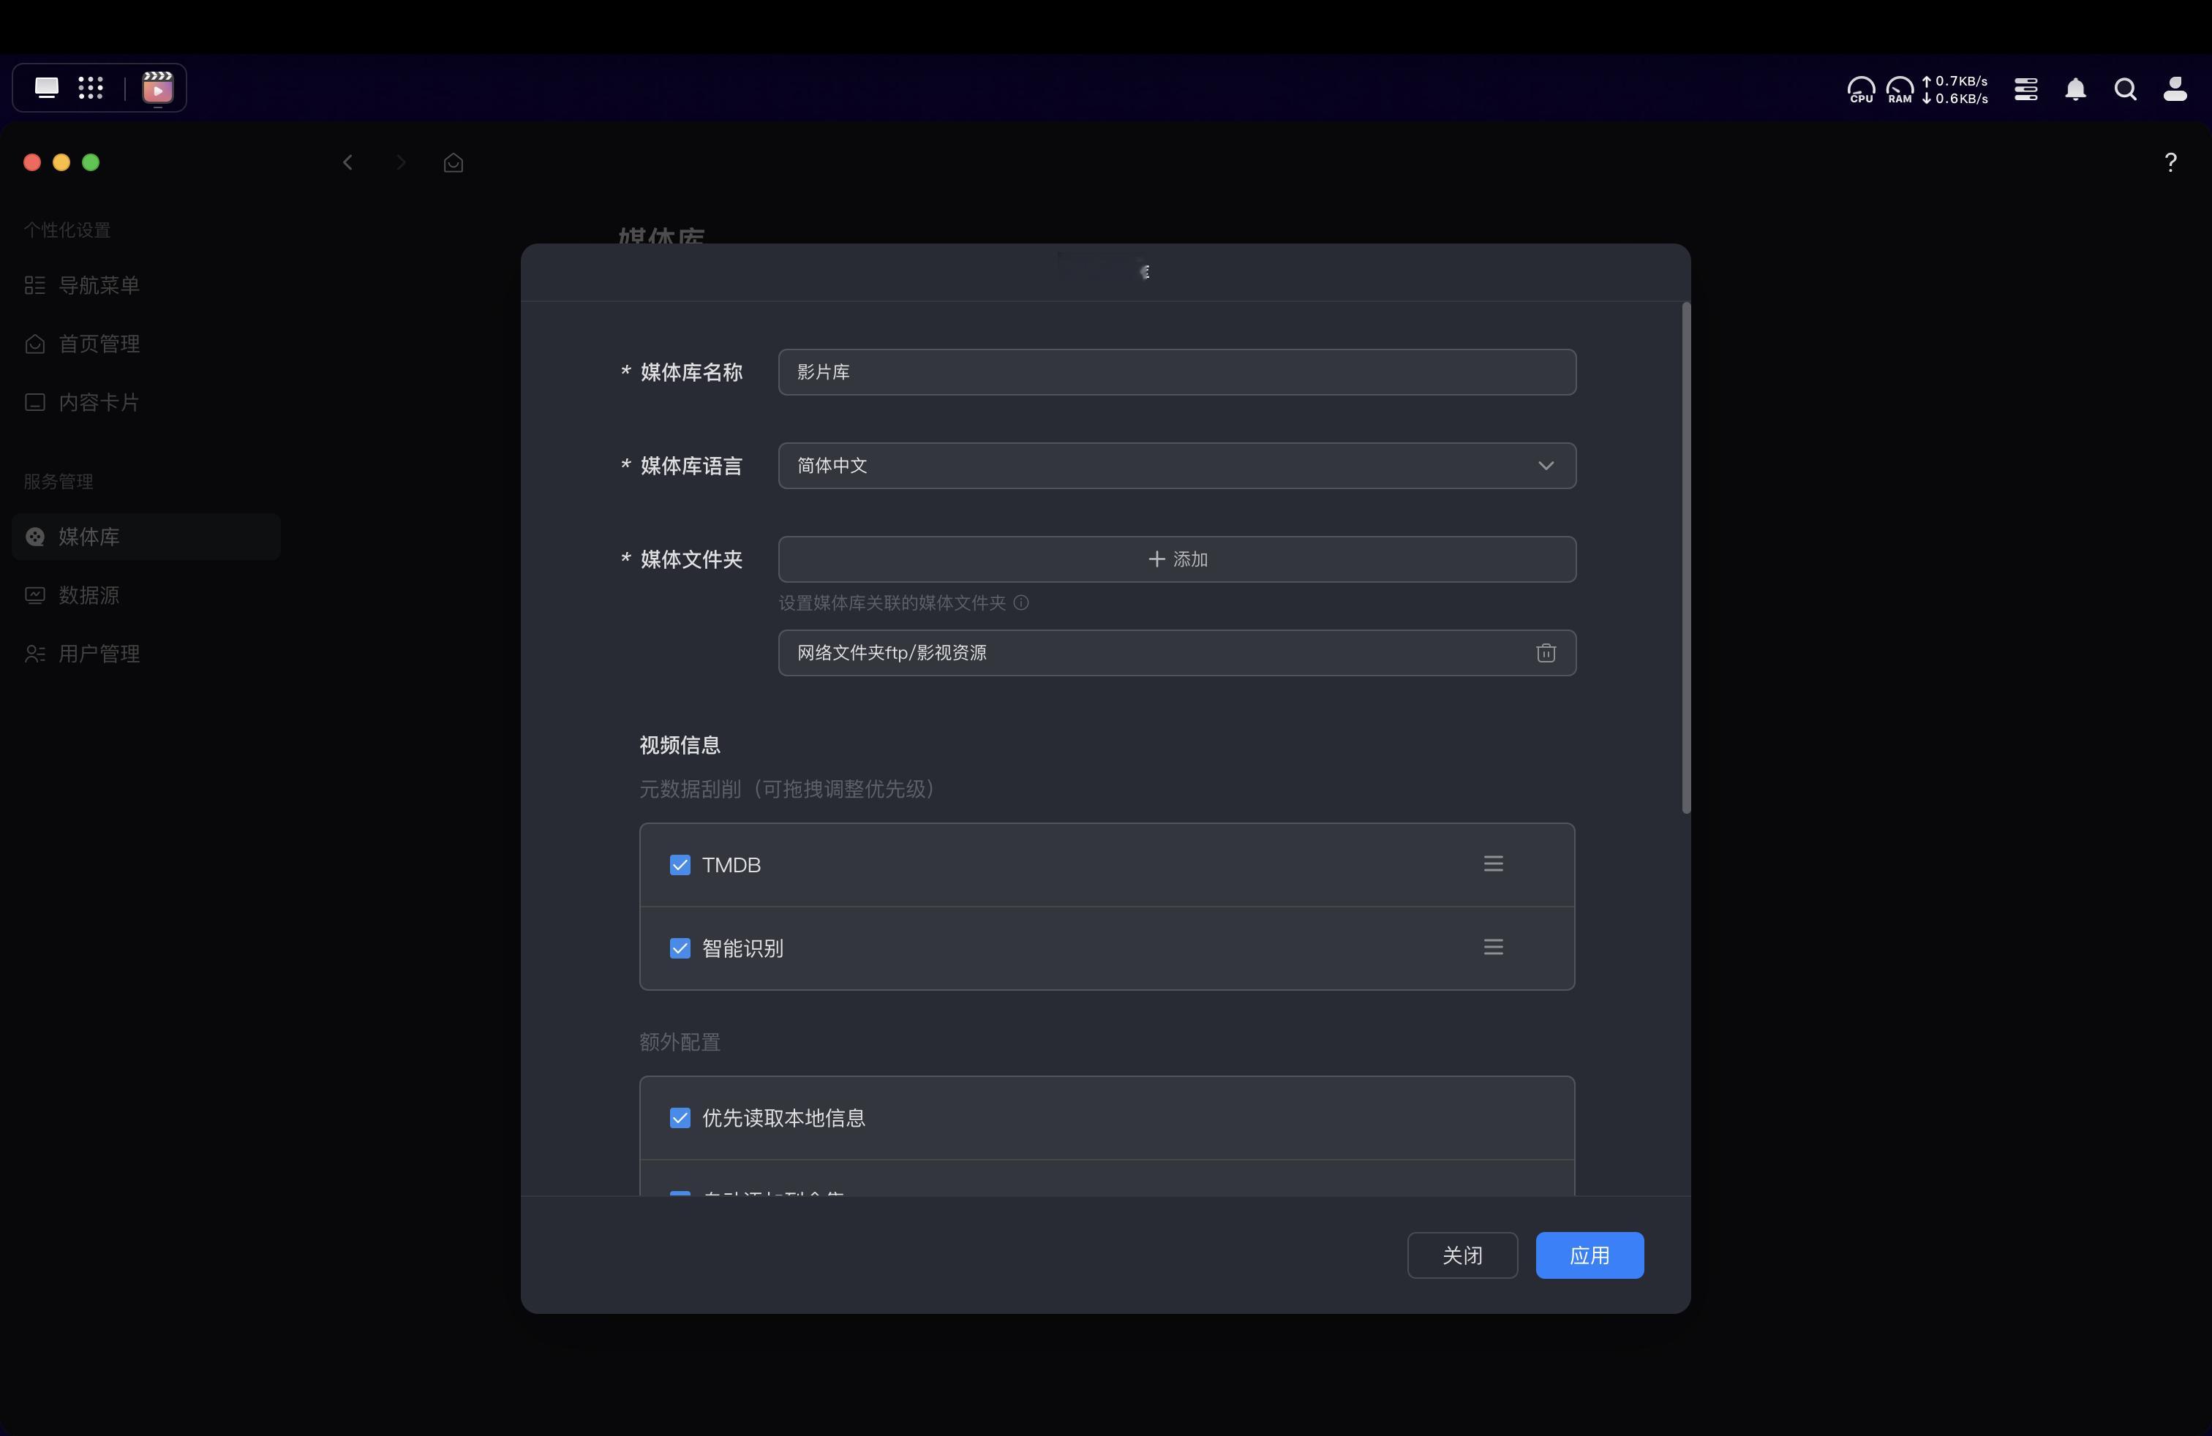
Task: Click the 视频信息 section heading
Action: [x=680, y=745]
